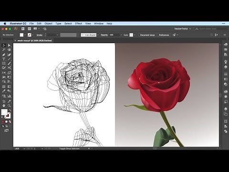
Task: Click the Style swatch in control bar
Action: click(x=131, y=35)
